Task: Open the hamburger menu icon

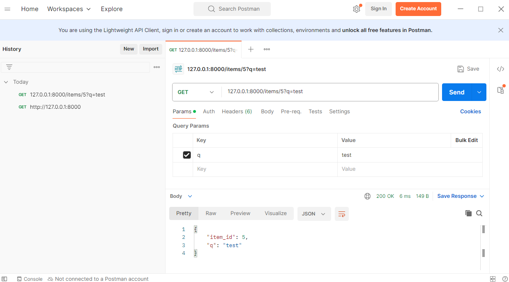Action: point(7,9)
